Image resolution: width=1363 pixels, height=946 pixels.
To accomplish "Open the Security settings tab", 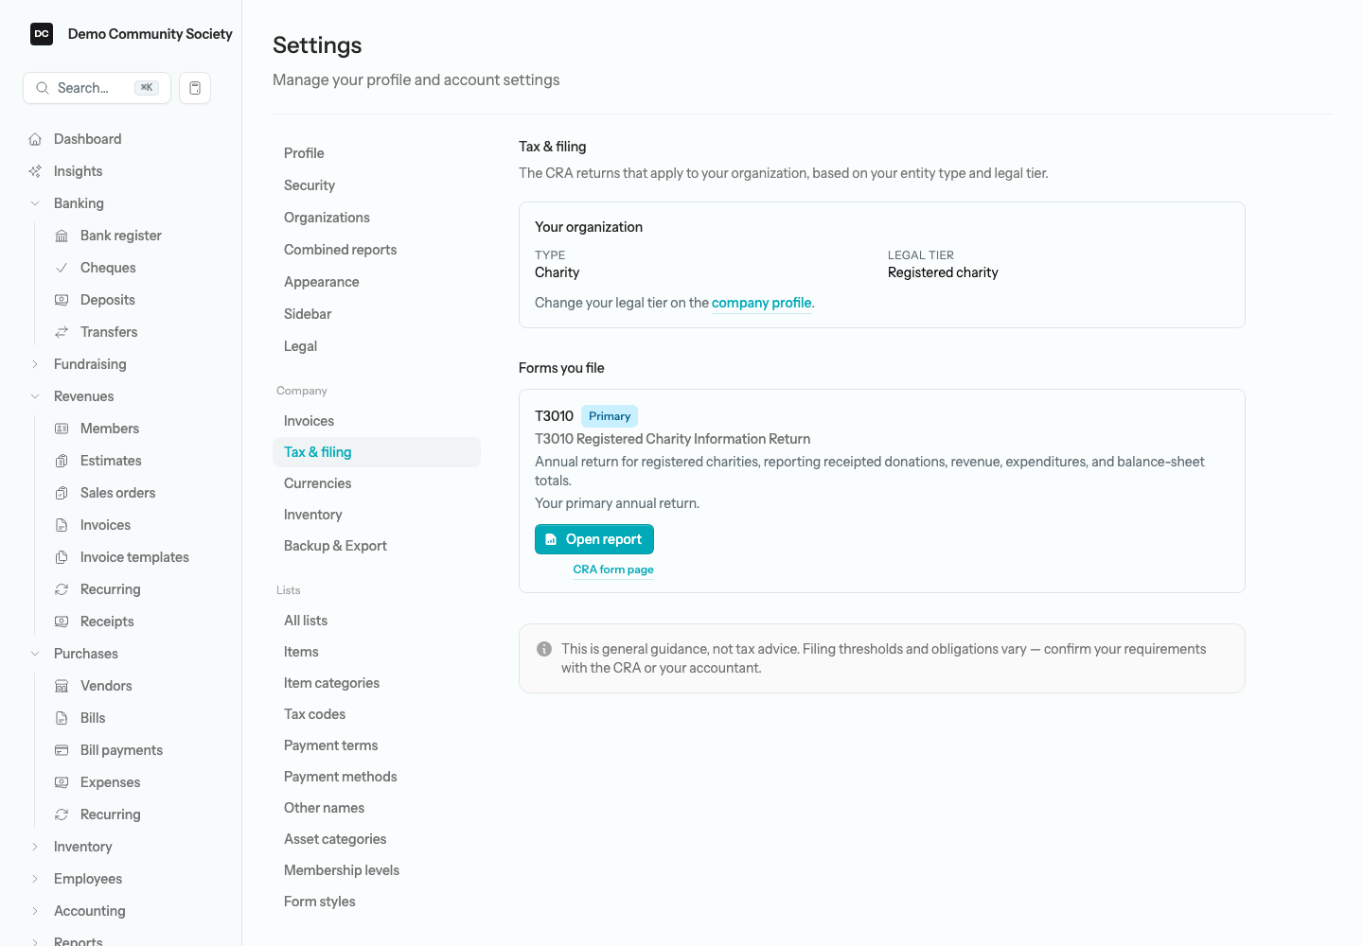I will click(377, 185).
